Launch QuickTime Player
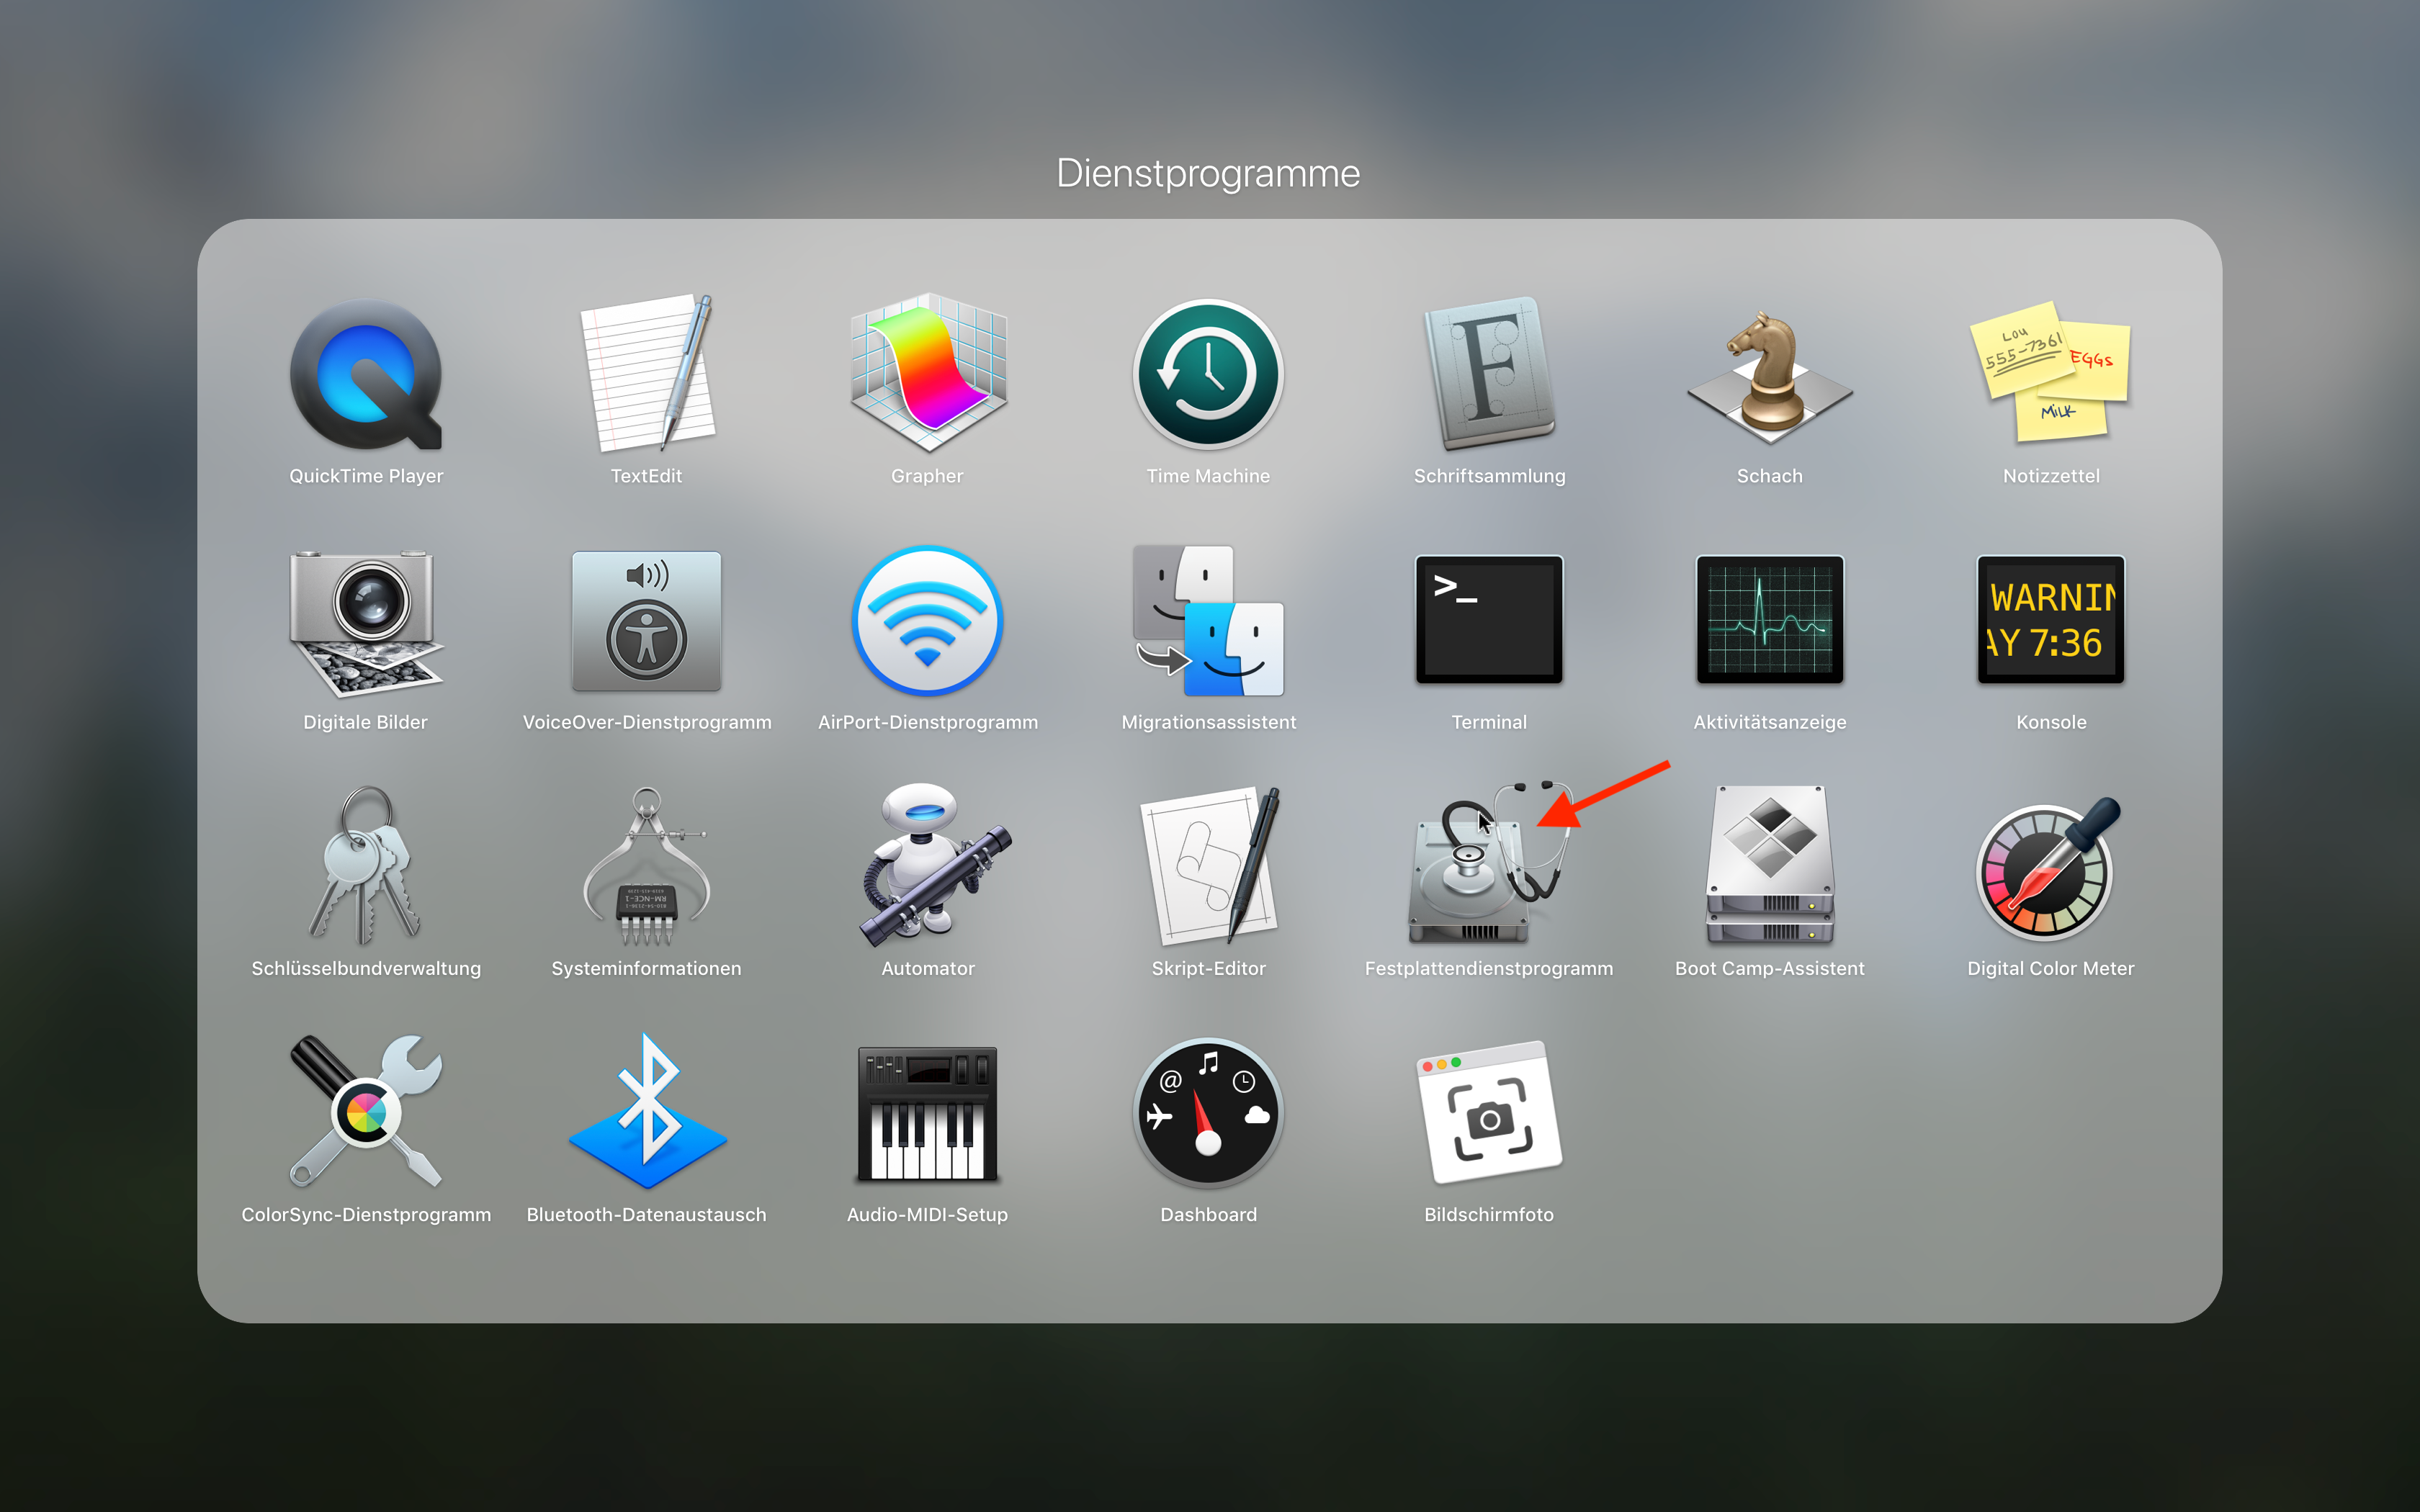This screenshot has width=2420, height=1512. point(366,374)
